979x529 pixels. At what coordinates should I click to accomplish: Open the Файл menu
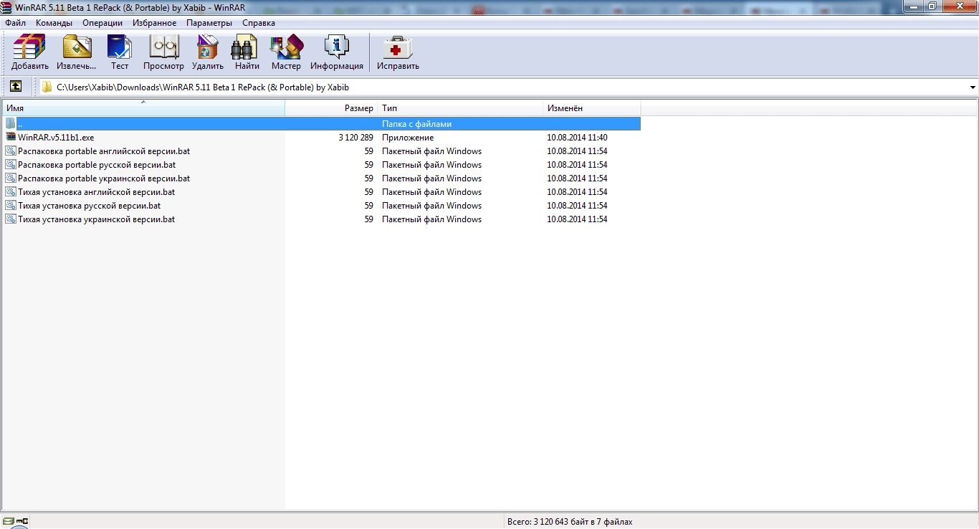point(15,23)
